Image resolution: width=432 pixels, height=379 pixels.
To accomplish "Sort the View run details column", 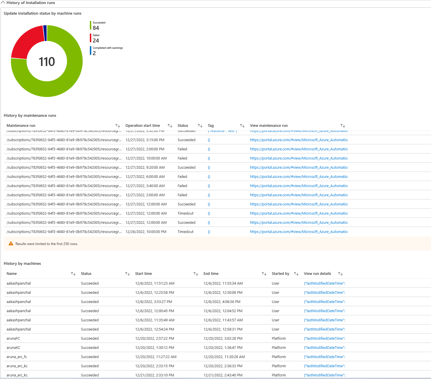I will (340, 273).
